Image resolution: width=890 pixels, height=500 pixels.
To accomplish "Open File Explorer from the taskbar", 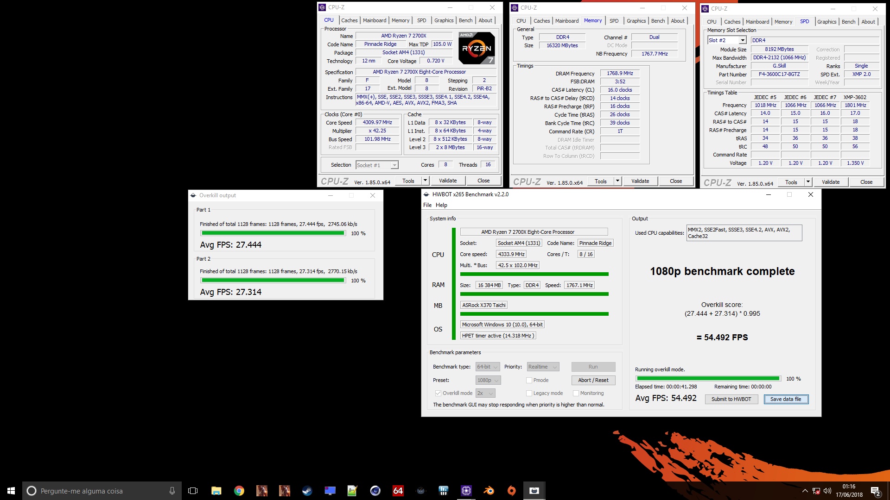I will (x=216, y=491).
